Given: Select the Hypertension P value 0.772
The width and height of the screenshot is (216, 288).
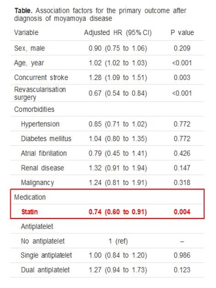Looking at the screenshot, I should (x=182, y=124).
